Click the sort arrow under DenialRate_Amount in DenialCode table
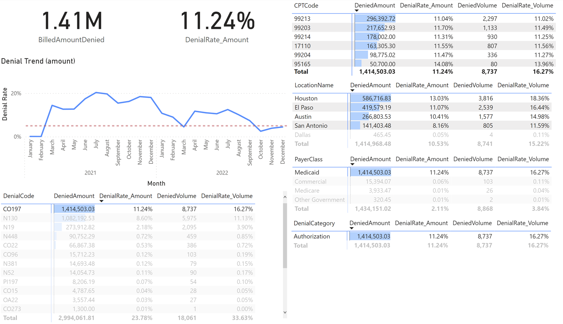Viewport: 563px width, 324px height. (x=101, y=201)
